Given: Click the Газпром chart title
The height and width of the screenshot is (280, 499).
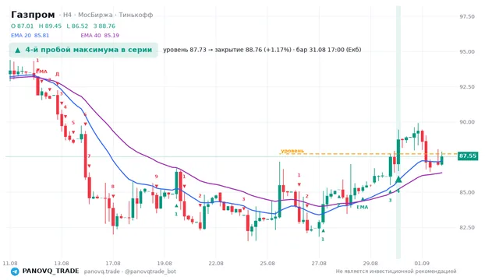Looking at the screenshot, I should (33, 15).
